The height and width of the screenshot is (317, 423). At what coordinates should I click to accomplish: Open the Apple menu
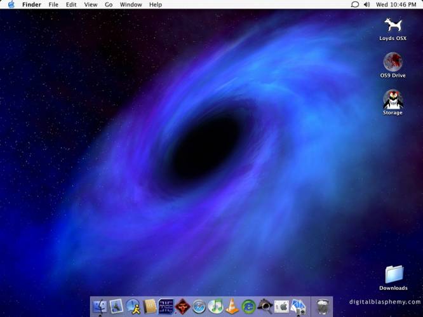tap(11, 4)
